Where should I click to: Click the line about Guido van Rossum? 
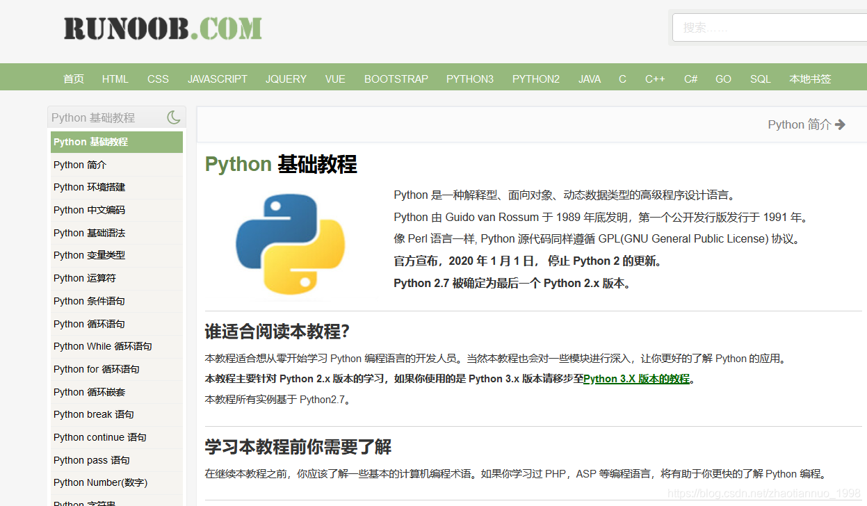(602, 217)
